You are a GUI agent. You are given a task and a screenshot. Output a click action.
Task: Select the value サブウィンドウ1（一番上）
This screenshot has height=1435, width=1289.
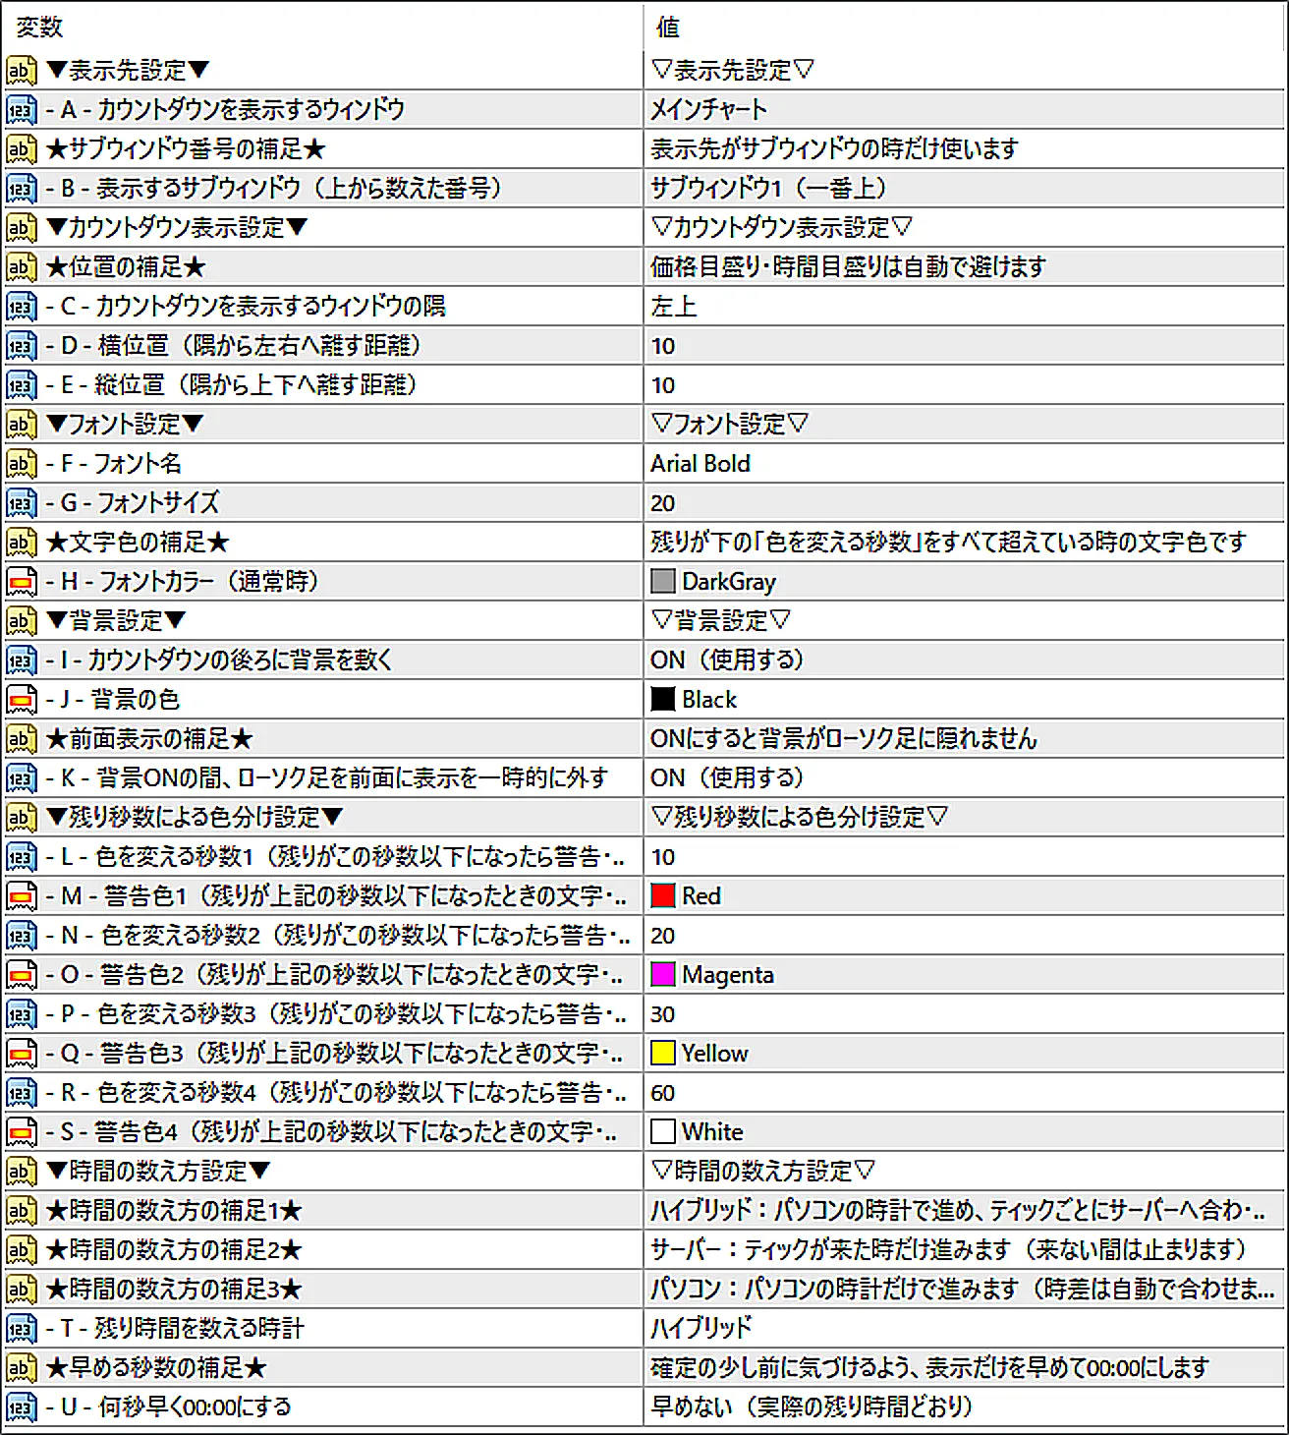769,189
